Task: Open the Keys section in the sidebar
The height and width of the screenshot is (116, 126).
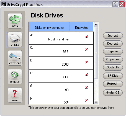Action: 15,21
